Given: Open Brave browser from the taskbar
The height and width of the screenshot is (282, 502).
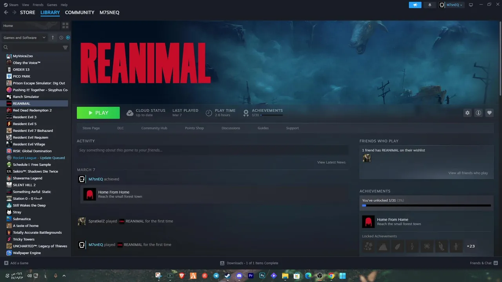Looking at the screenshot, I should point(182,276).
